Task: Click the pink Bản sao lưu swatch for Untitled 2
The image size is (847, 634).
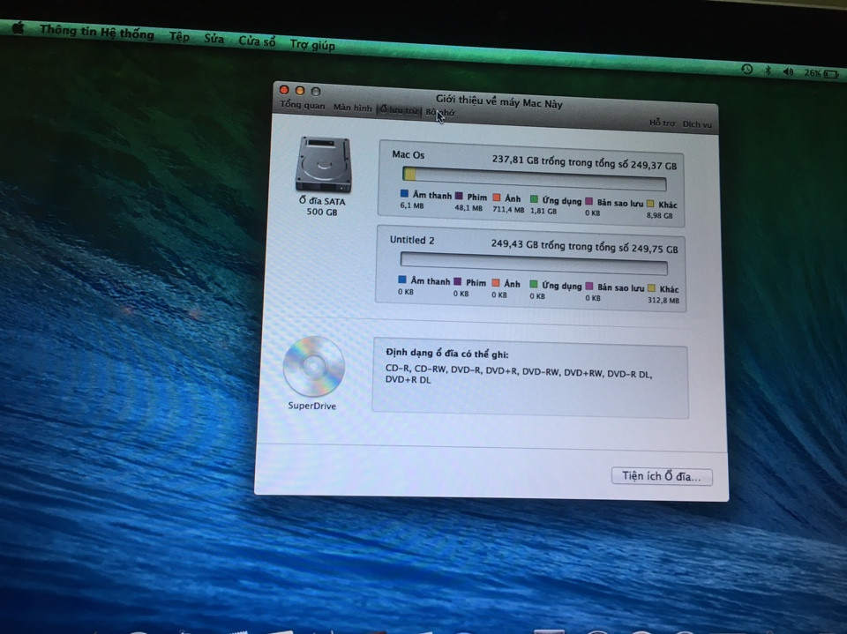Action: pyautogui.click(x=588, y=287)
